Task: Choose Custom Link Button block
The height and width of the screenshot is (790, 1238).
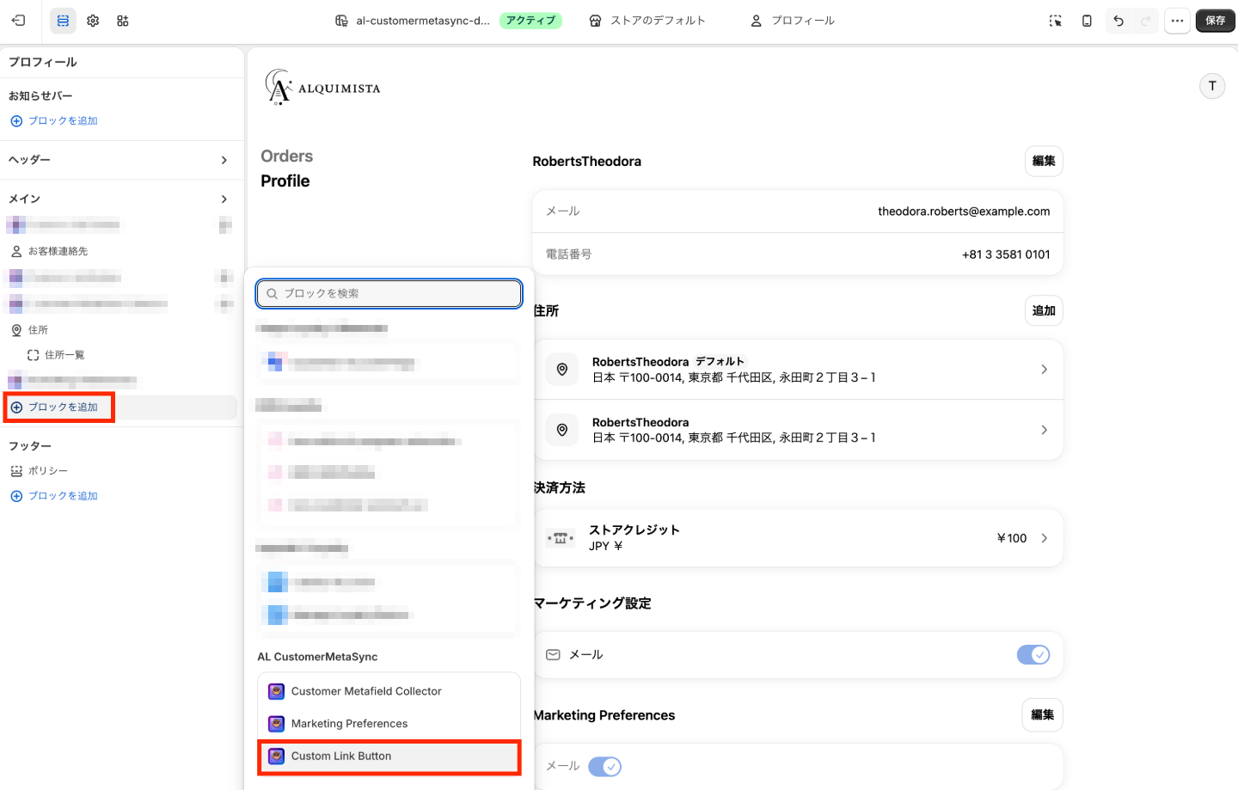Action: coord(389,756)
